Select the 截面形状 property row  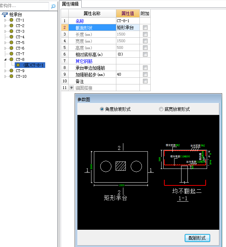tap(92, 27)
